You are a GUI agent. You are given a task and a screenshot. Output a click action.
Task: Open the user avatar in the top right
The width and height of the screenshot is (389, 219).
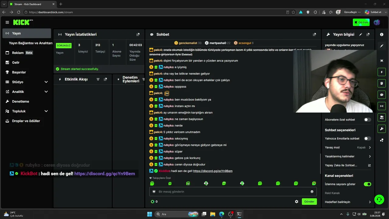tap(377, 22)
